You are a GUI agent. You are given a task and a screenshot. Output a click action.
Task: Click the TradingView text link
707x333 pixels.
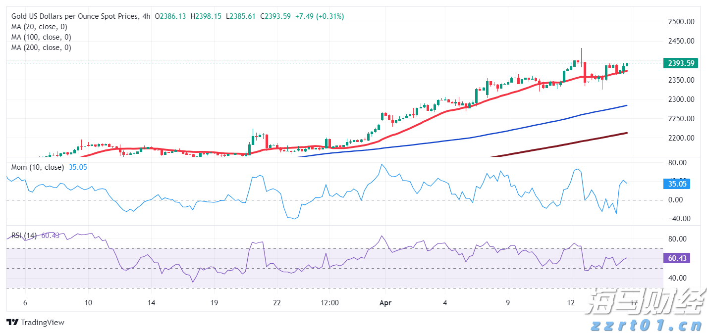(45, 323)
